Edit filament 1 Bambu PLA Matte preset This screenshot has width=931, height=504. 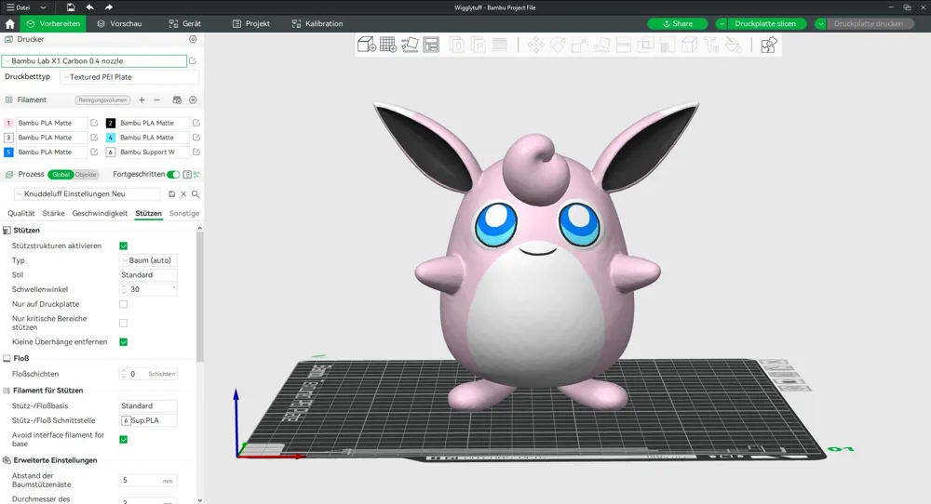pyautogui.click(x=94, y=123)
